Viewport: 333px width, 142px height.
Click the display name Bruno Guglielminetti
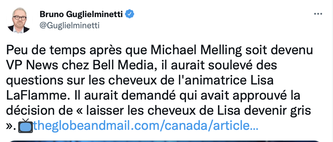(x=81, y=14)
